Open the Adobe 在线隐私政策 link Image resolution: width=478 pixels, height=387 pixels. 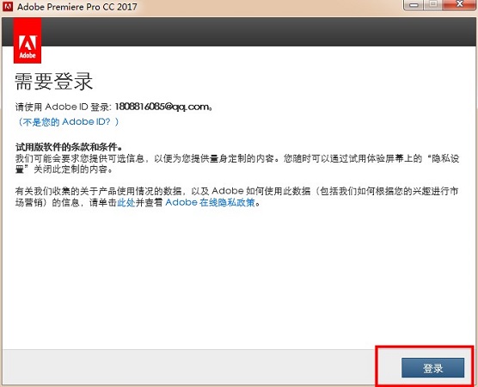[x=210, y=202]
